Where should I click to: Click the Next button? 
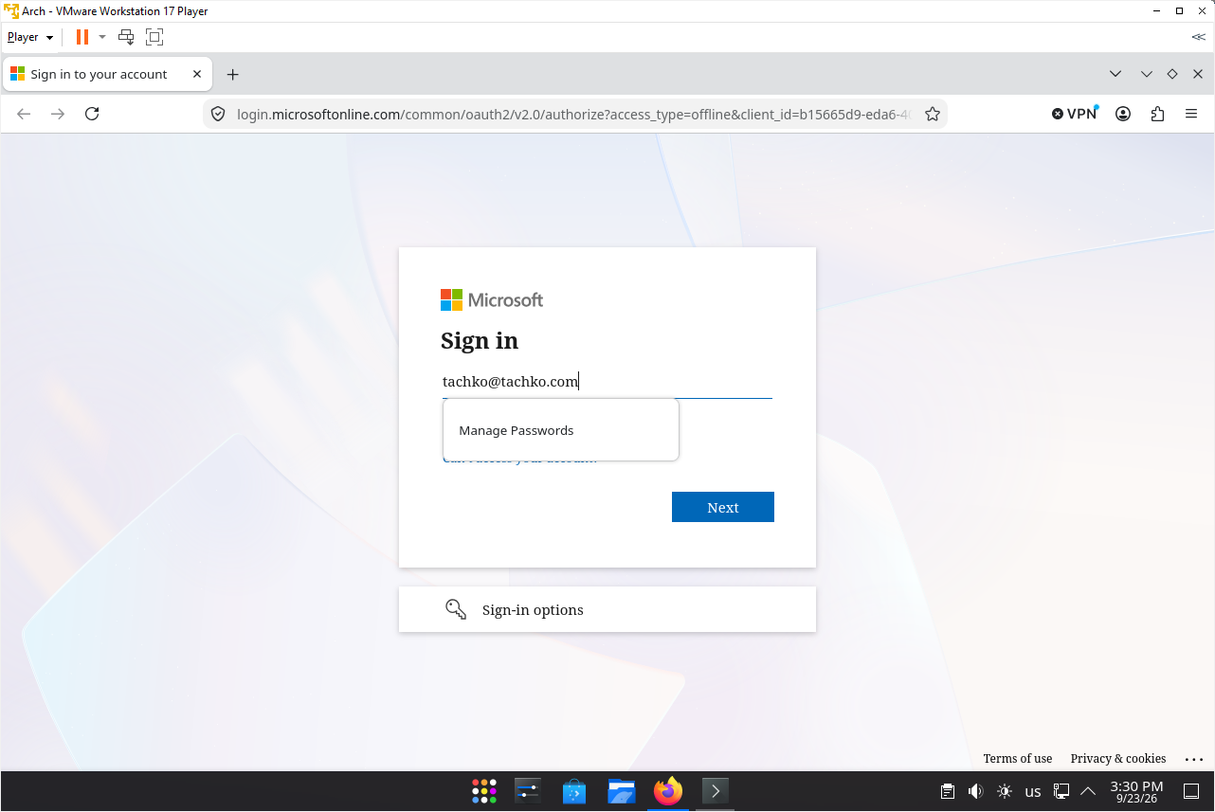coord(723,507)
